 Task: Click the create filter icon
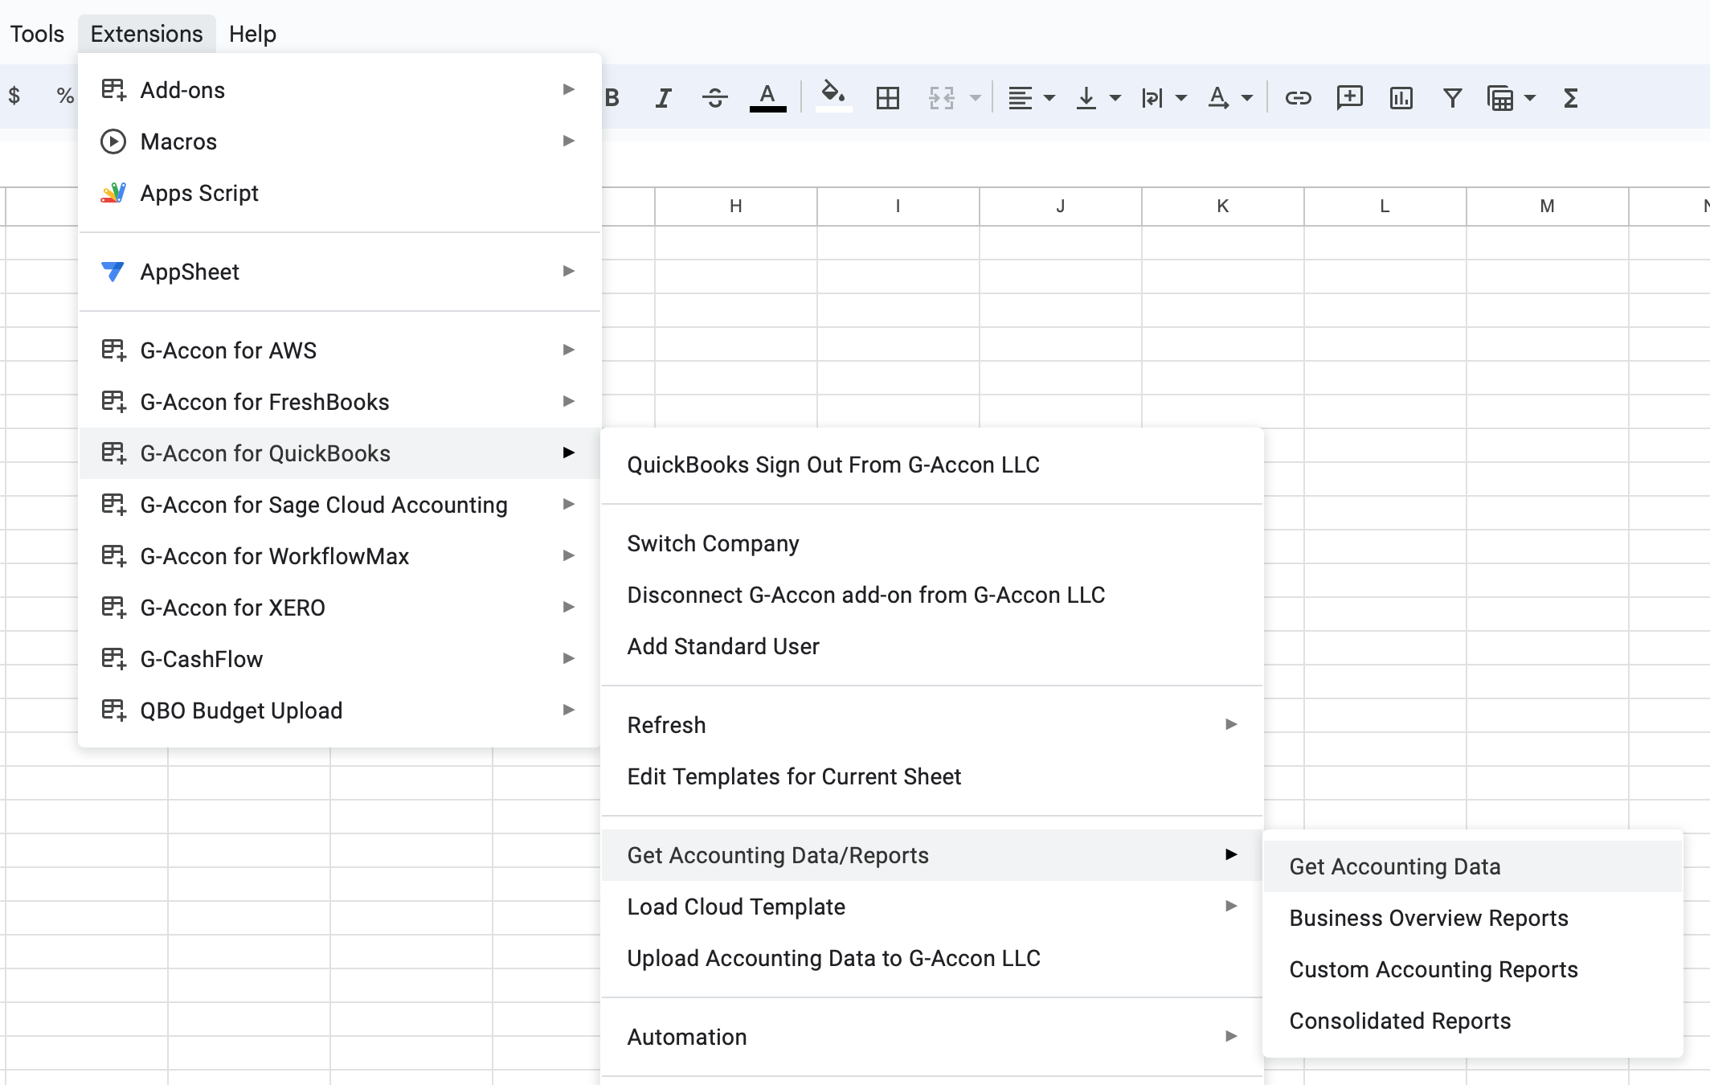coord(1452,98)
